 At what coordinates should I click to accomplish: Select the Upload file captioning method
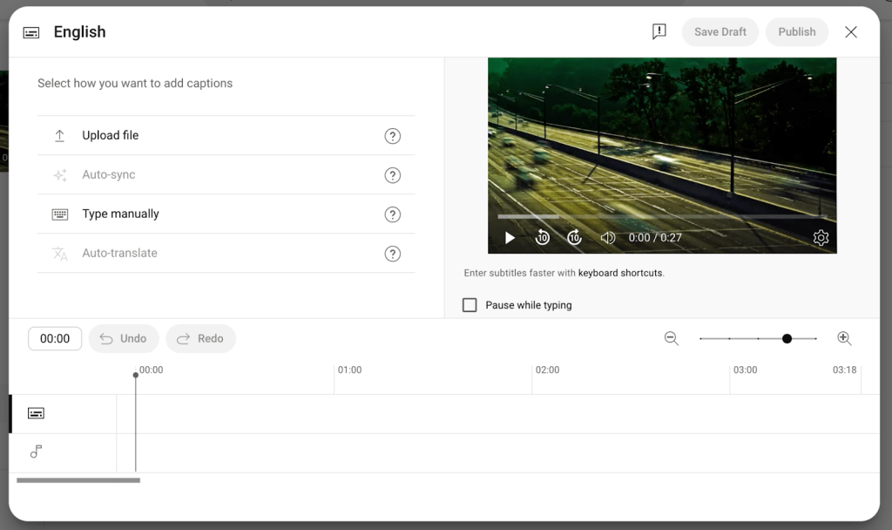110,135
